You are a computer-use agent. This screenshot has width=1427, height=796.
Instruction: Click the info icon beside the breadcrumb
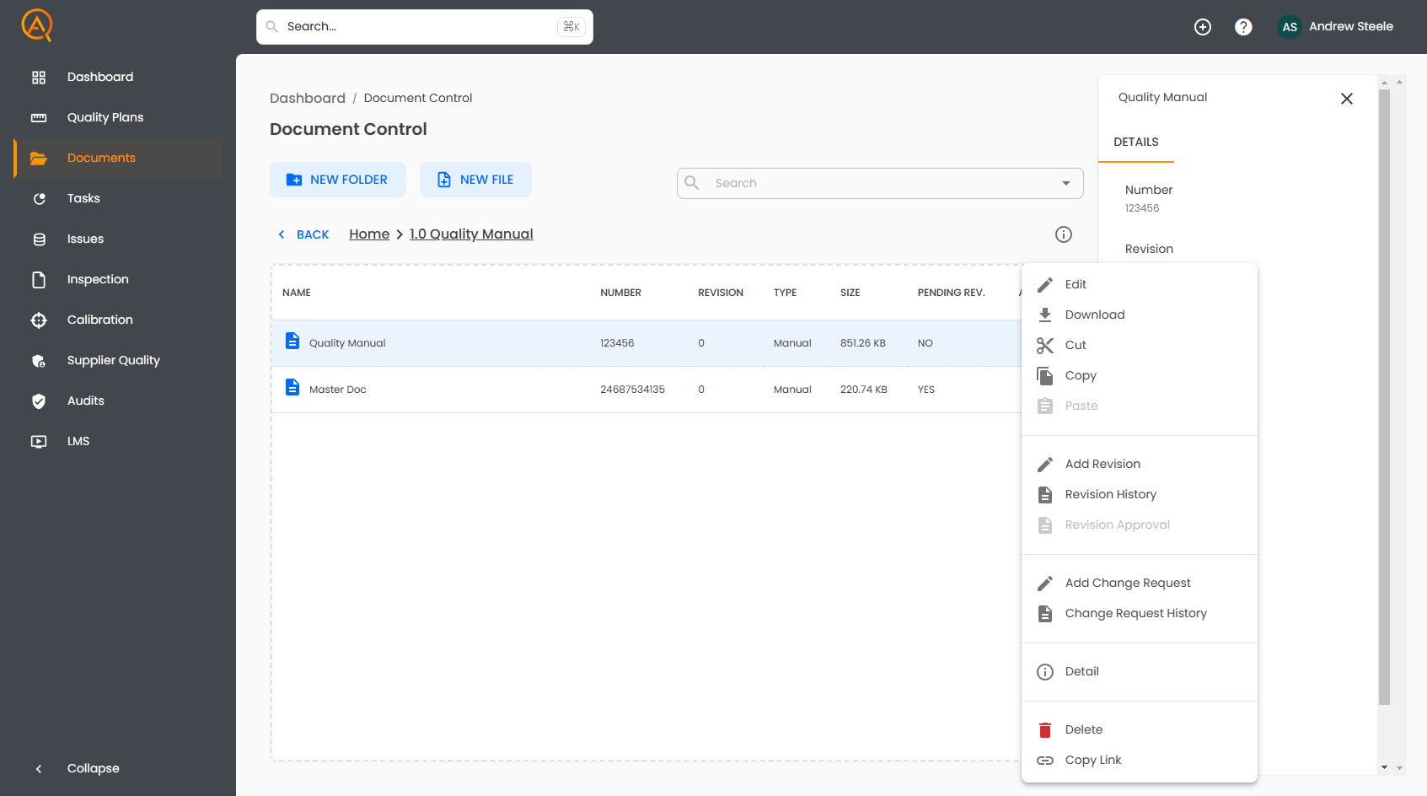pos(1064,234)
